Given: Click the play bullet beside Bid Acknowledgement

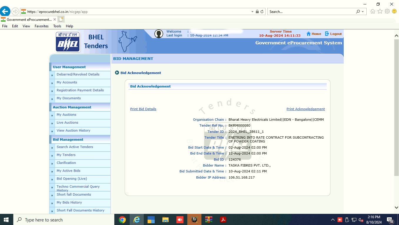Looking at the screenshot, I should (x=117, y=73).
